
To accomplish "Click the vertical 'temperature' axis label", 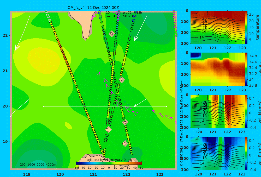I will click(257, 27).
